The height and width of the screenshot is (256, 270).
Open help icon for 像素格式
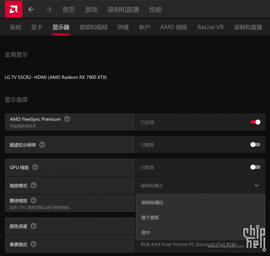(x=33, y=244)
